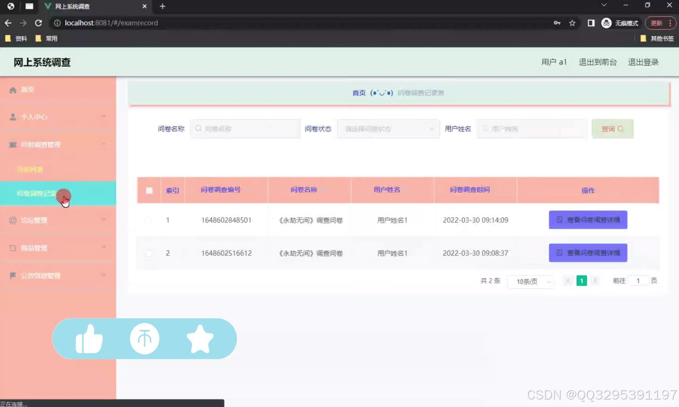Screen dimensions: 679x407
Task: Select 问卷调查记录 submenu item
Action: (58, 193)
